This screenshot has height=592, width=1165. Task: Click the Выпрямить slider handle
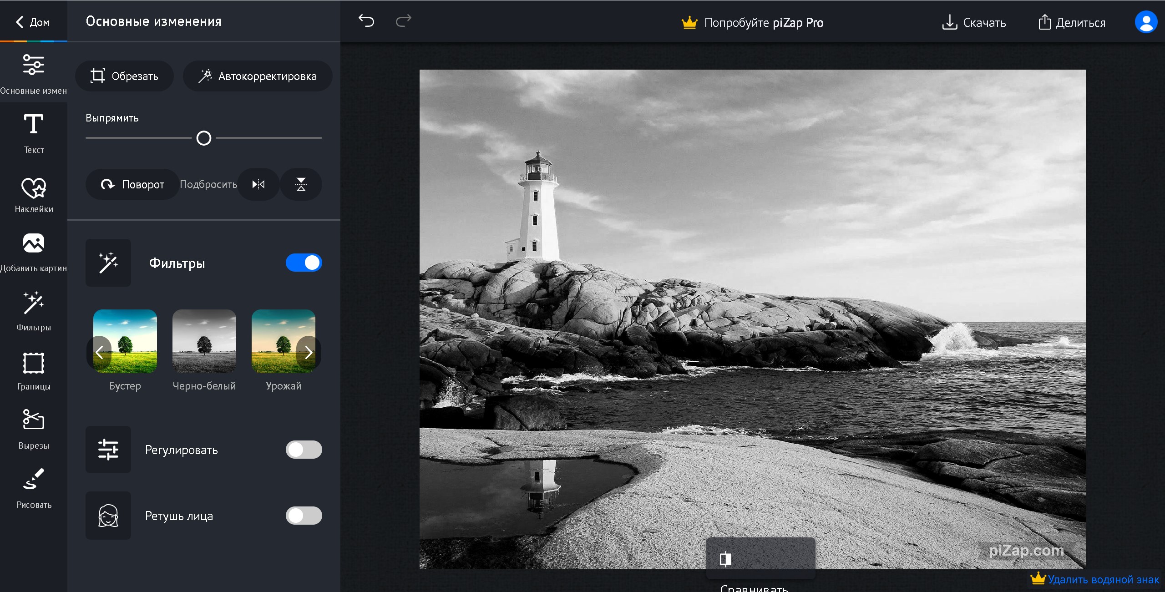pos(204,138)
